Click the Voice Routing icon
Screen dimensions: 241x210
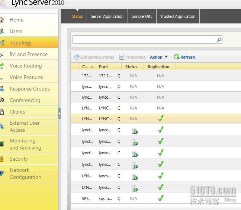(1, 66)
